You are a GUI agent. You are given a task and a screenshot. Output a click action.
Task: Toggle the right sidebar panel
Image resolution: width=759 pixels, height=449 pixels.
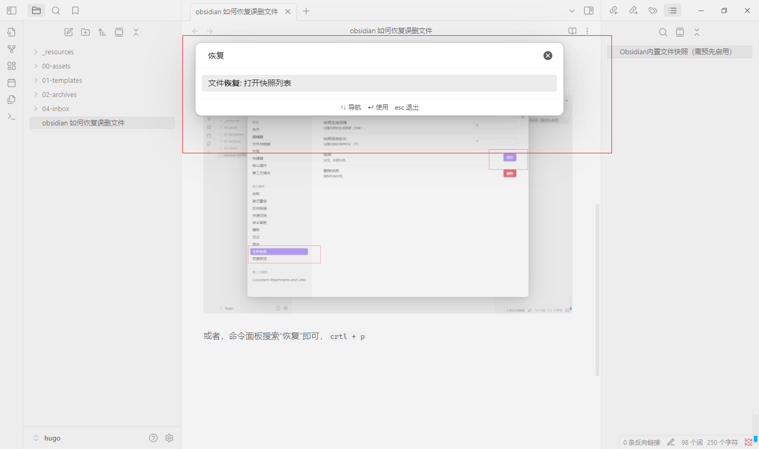[589, 11]
